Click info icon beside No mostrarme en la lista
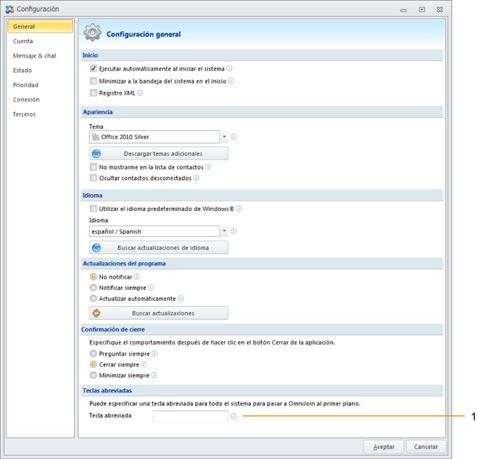 (x=208, y=167)
